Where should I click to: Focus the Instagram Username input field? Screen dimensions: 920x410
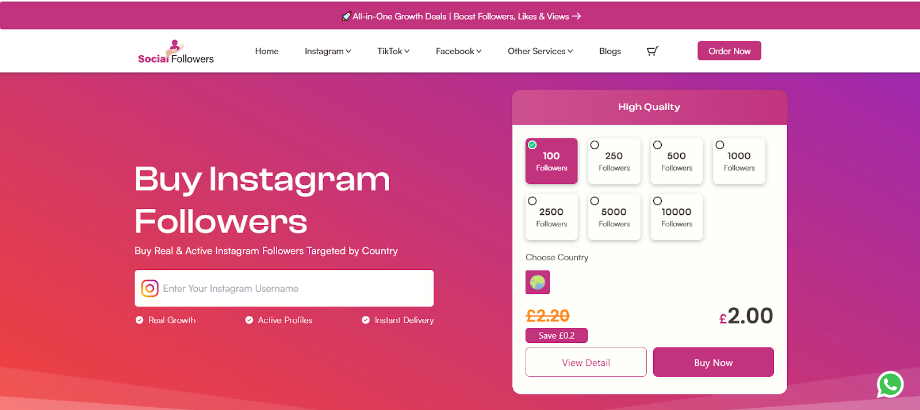point(284,288)
